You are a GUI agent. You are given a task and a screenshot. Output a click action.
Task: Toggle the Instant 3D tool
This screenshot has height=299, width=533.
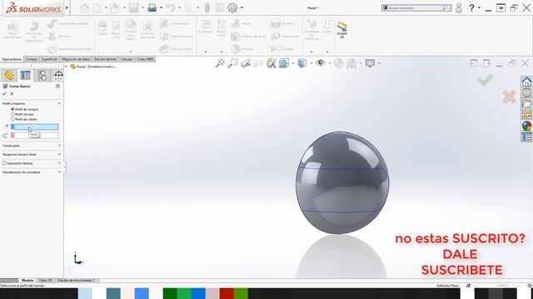tap(342, 30)
